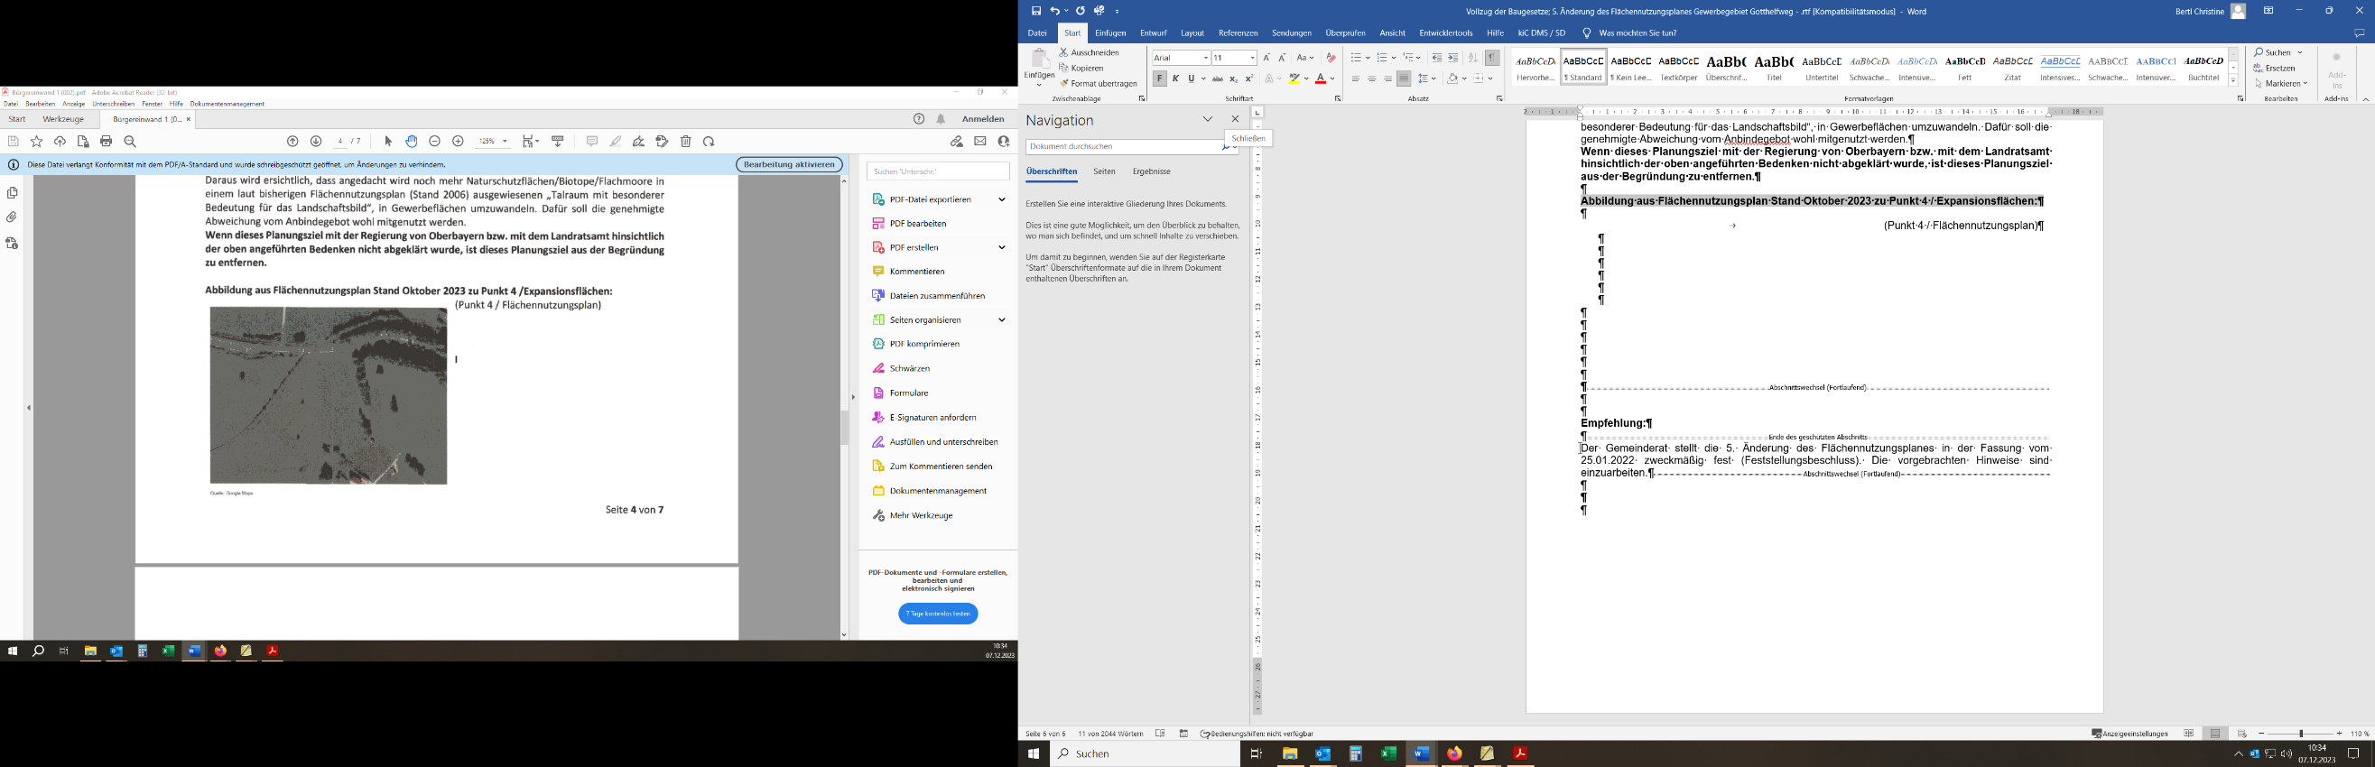Toggle subscript in Word font group
Screen dimensions: 2375x767
pyautogui.click(x=1234, y=79)
